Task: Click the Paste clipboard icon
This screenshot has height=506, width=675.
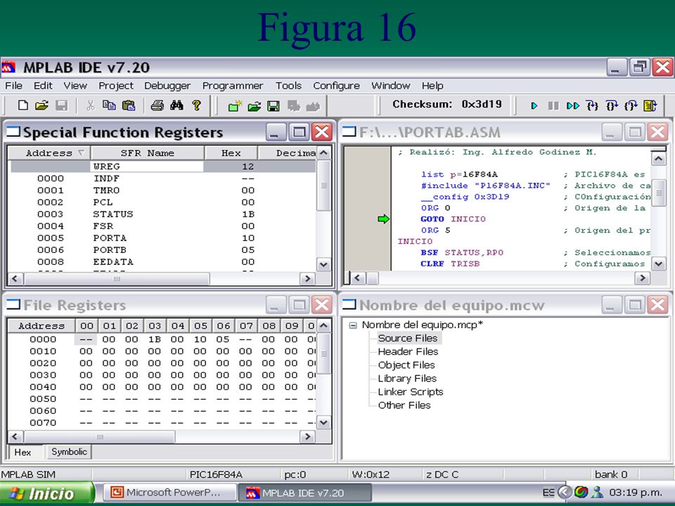Action: point(129,105)
